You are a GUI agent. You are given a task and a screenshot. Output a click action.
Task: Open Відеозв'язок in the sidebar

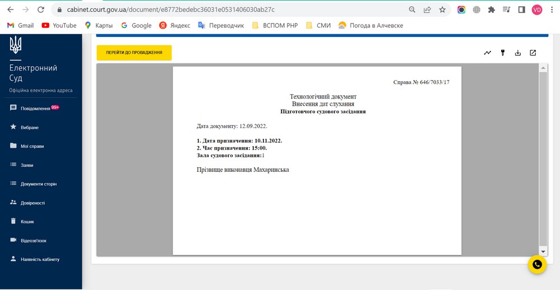(34, 241)
